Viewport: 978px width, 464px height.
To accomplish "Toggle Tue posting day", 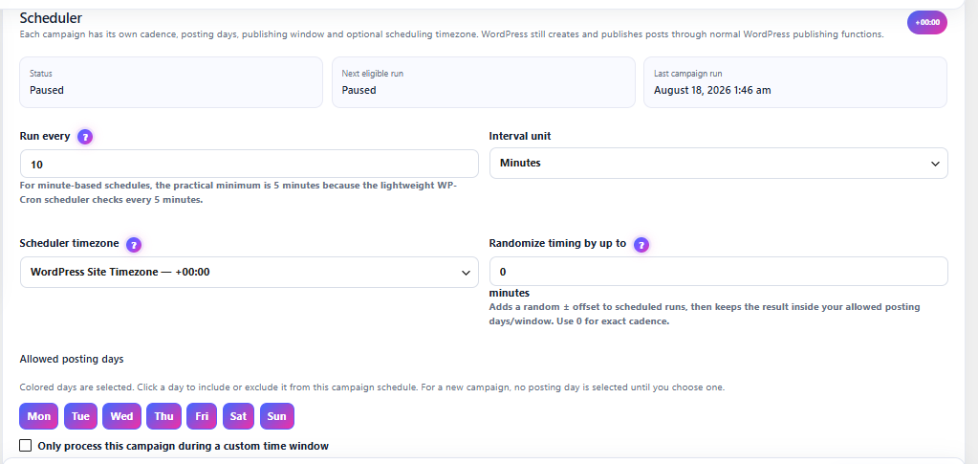I will coord(80,416).
